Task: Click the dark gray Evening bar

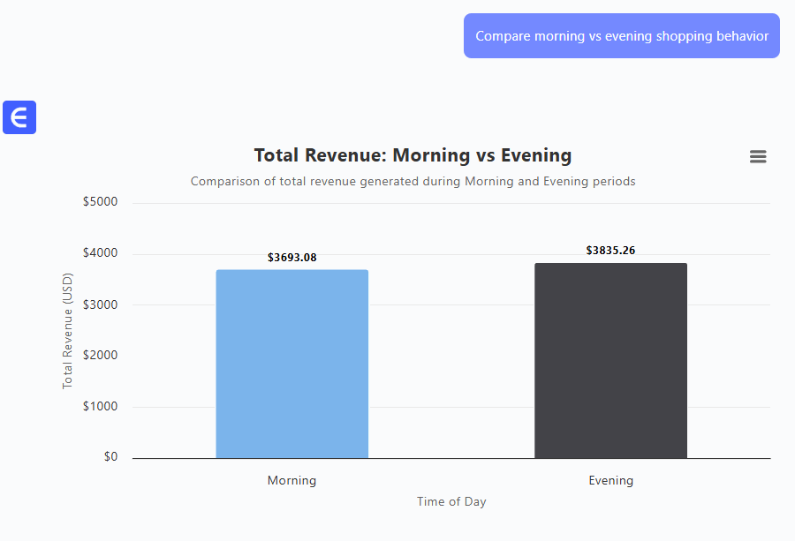Action: coord(610,360)
